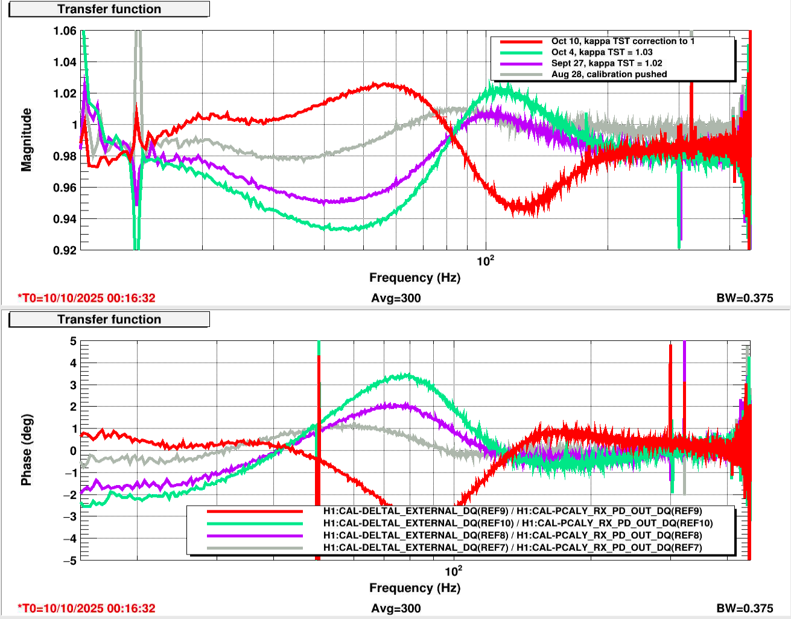The height and width of the screenshot is (619, 791).
Task: Select the REF9 channel legend entry
Action: tap(512, 511)
